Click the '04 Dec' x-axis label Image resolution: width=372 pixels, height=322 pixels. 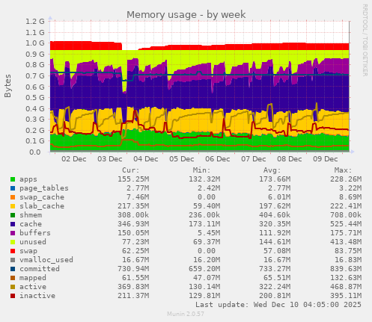coord(146,159)
